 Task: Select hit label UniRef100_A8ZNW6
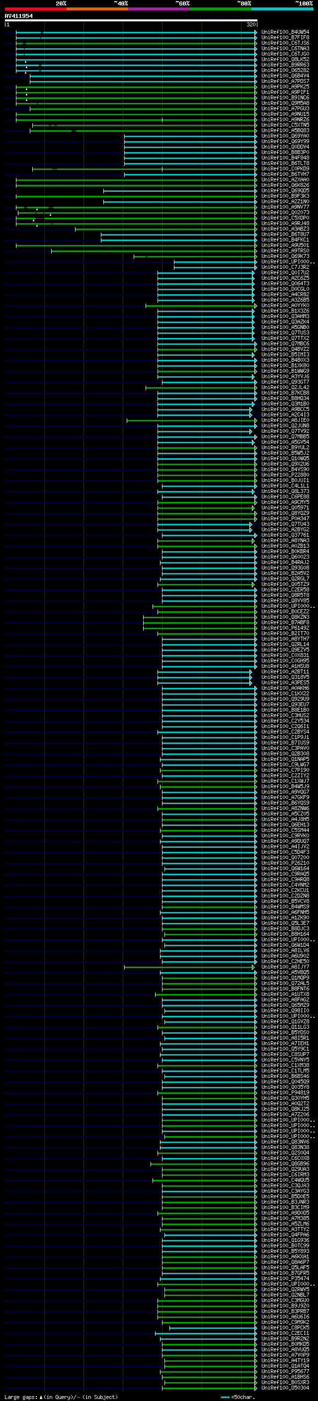[285, 808]
